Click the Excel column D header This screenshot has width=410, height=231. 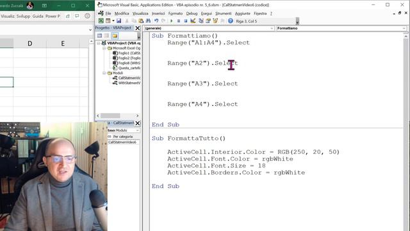coord(30,44)
